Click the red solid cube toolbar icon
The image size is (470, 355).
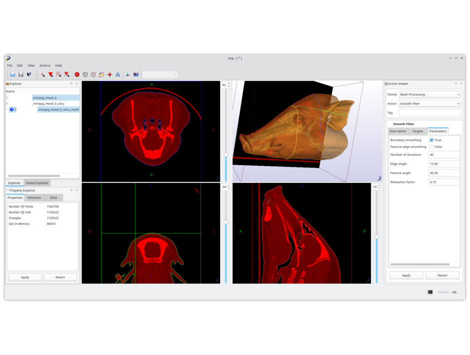coord(77,74)
